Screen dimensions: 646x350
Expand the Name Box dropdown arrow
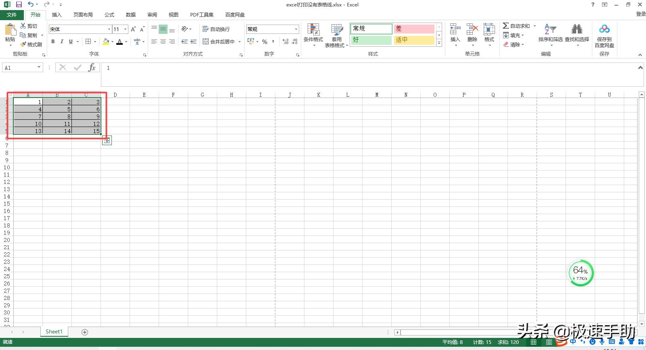(x=39, y=67)
